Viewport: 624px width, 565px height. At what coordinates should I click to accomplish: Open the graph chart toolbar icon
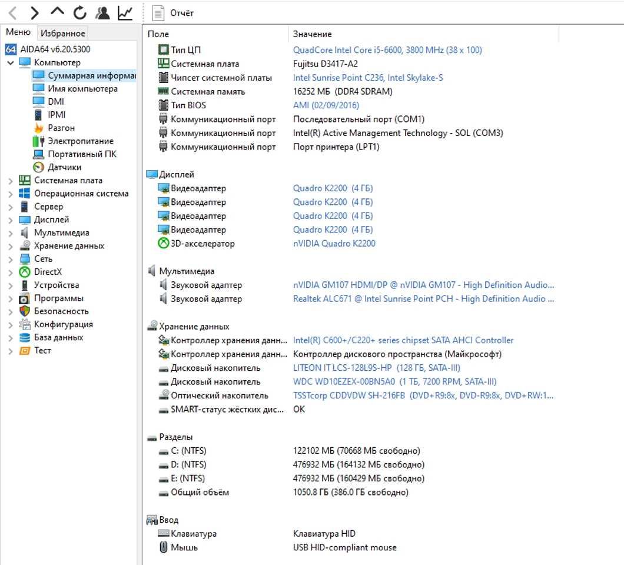click(125, 13)
